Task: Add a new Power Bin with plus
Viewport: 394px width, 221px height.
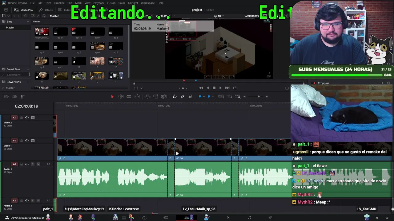Action: (x=28, y=82)
